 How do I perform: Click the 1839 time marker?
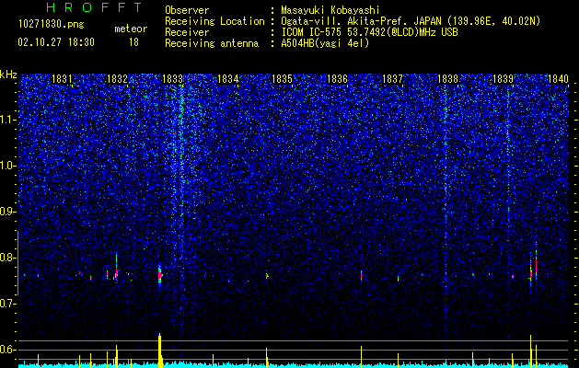pos(503,79)
